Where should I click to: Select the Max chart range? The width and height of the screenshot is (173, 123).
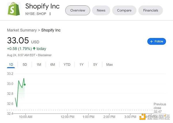click(x=109, y=65)
